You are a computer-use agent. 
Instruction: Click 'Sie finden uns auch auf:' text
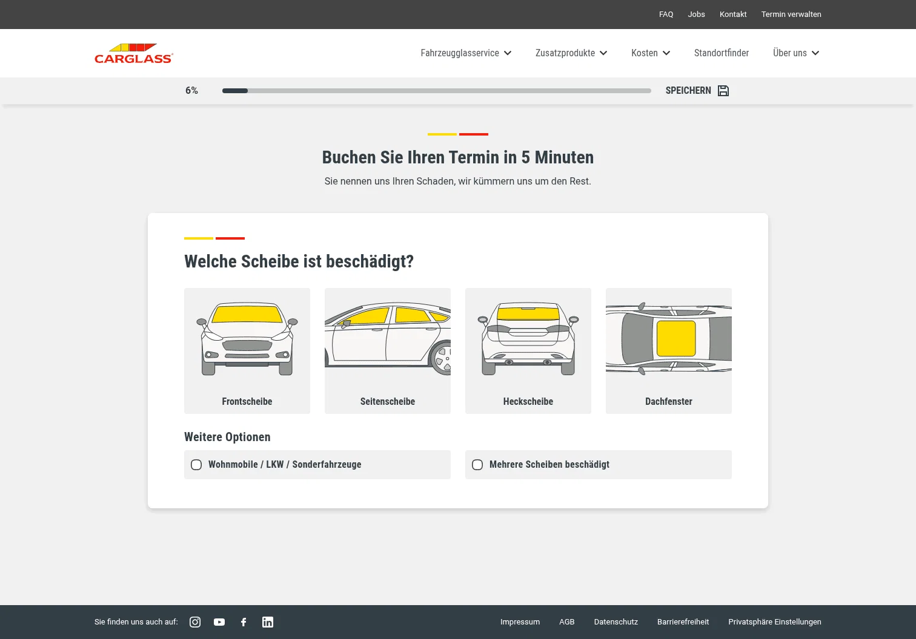pyautogui.click(x=136, y=622)
